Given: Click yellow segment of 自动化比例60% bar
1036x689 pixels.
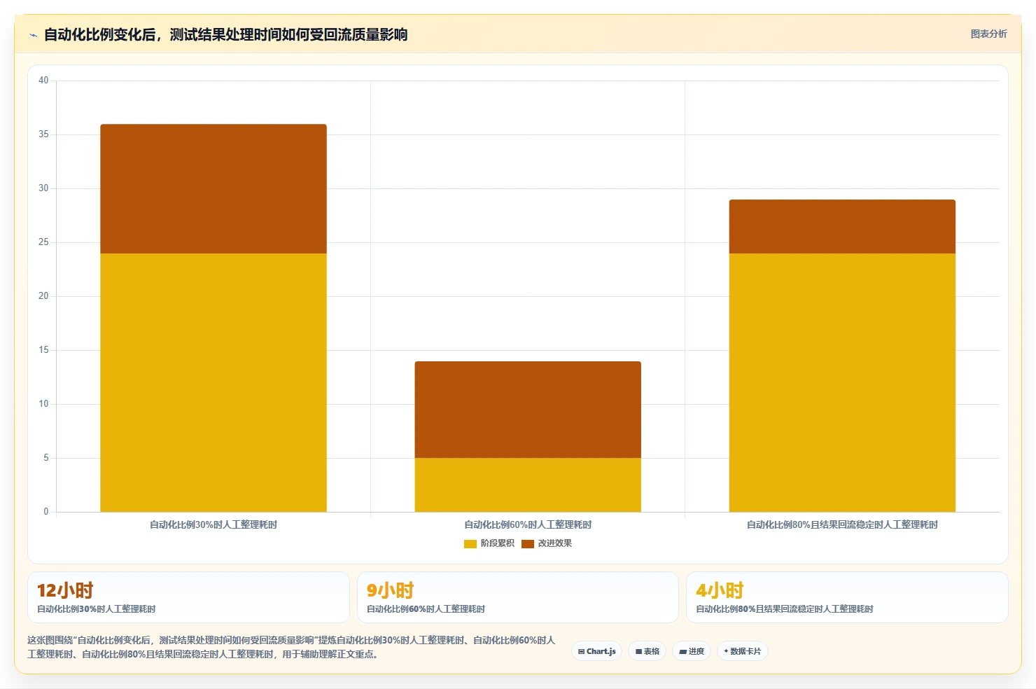Looking at the screenshot, I should (x=528, y=485).
